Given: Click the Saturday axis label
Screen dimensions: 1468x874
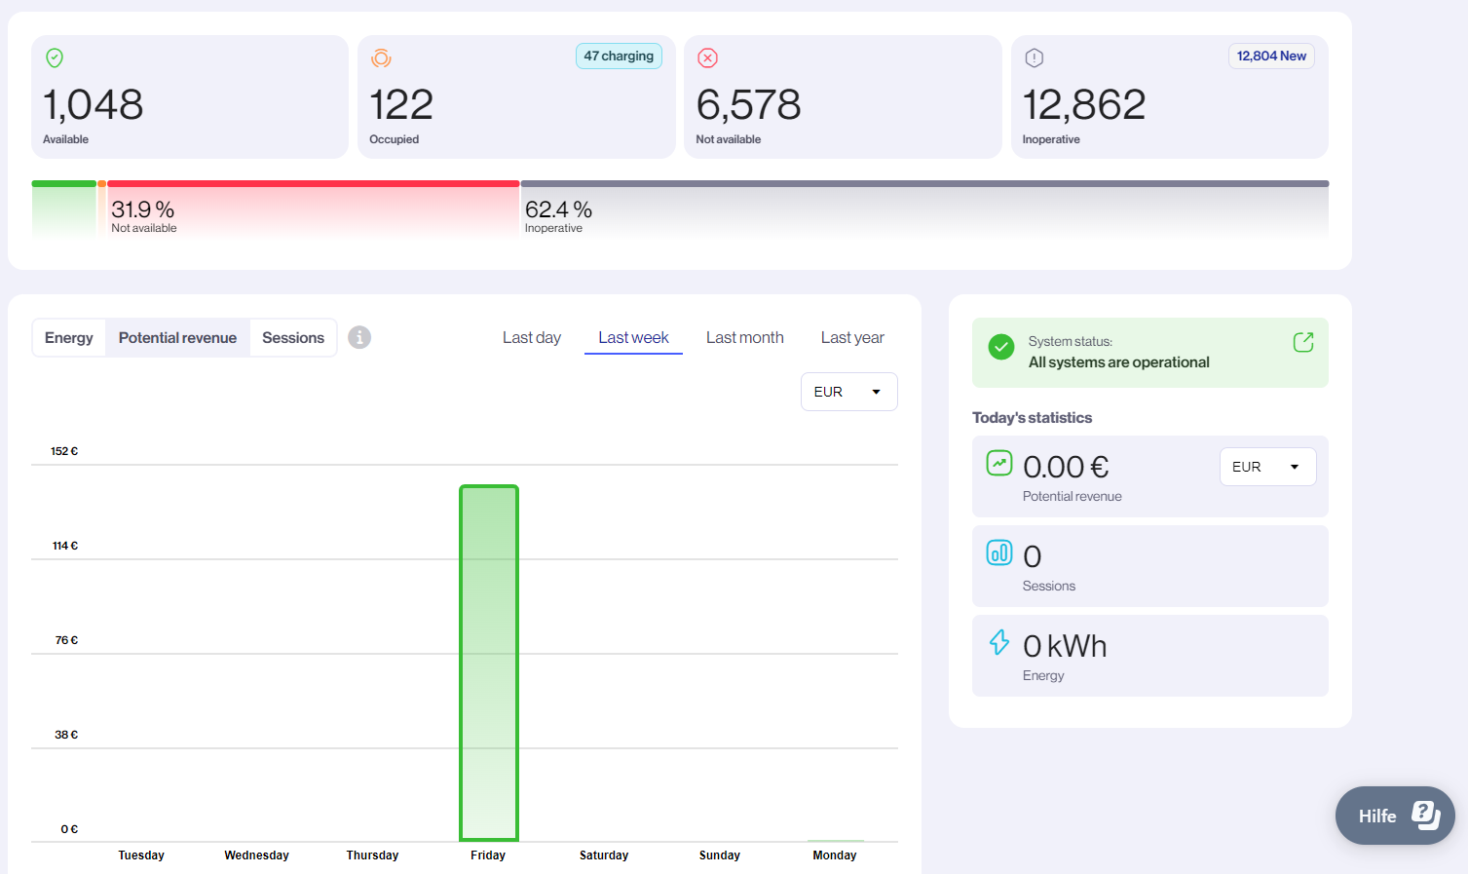Looking at the screenshot, I should (x=604, y=855).
